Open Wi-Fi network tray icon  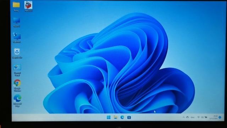click(x=199, y=117)
